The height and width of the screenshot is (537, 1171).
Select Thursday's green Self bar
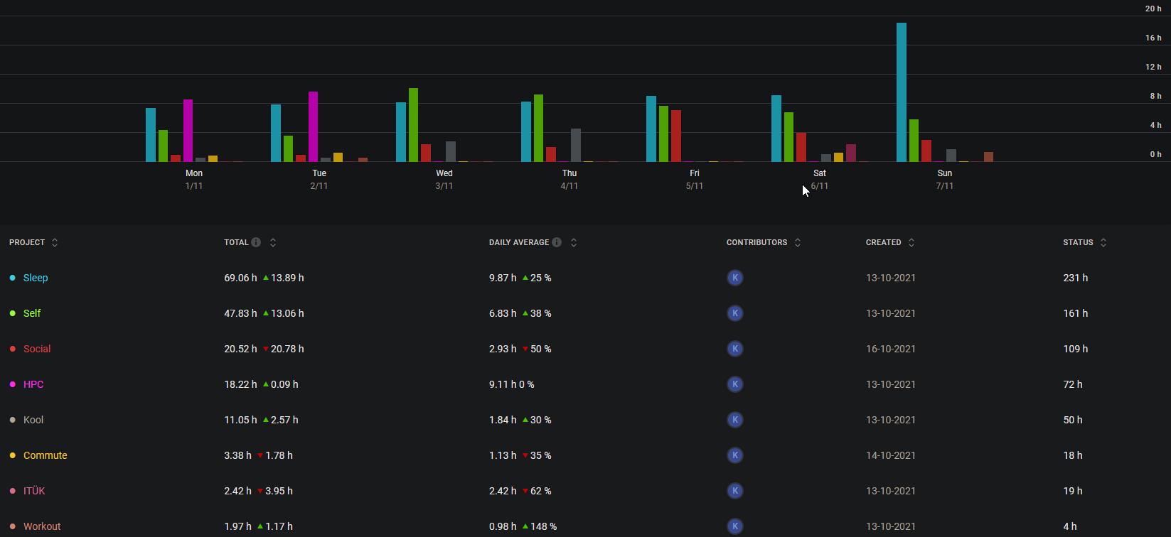[x=538, y=128]
